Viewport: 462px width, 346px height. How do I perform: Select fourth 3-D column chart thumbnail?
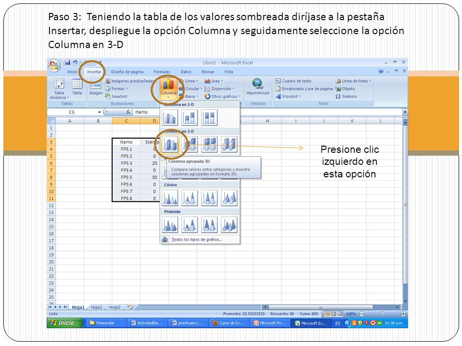point(229,144)
